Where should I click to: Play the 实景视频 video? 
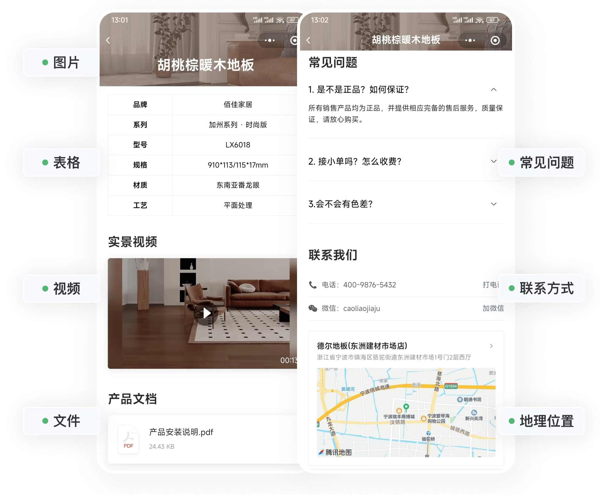pyautogui.click(x=206, y=313)
